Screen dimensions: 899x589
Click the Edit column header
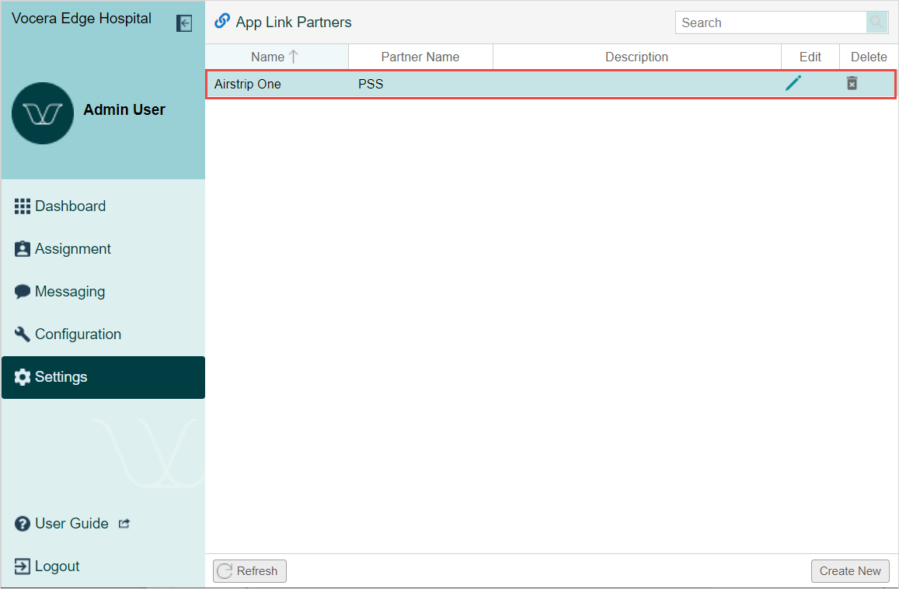pyautogui.click(x=810, y=57)
